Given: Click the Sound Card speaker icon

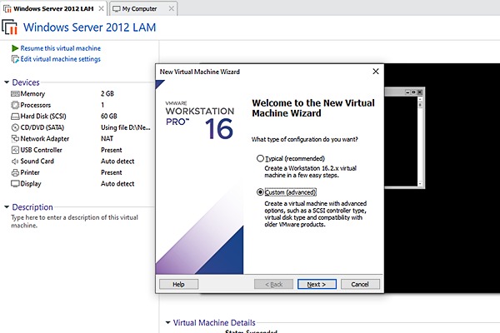Looking at the screenshot, I should [15, 162].
